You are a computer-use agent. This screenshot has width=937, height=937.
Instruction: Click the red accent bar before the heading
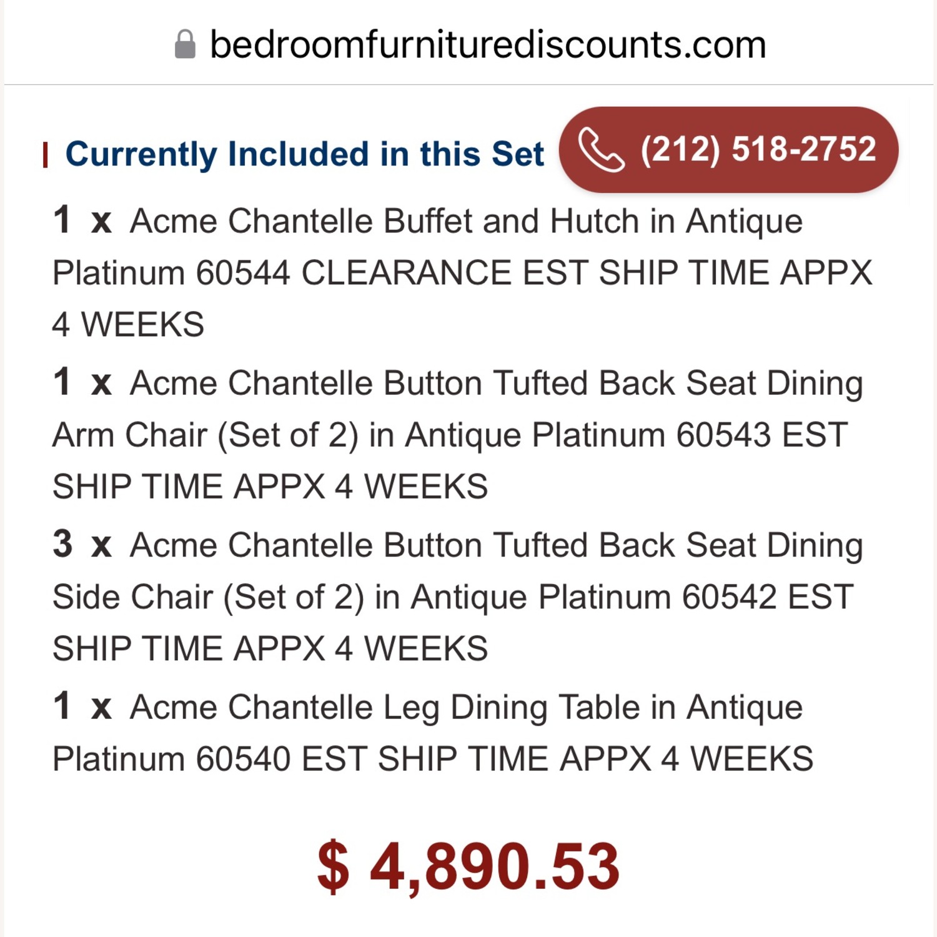47,153
